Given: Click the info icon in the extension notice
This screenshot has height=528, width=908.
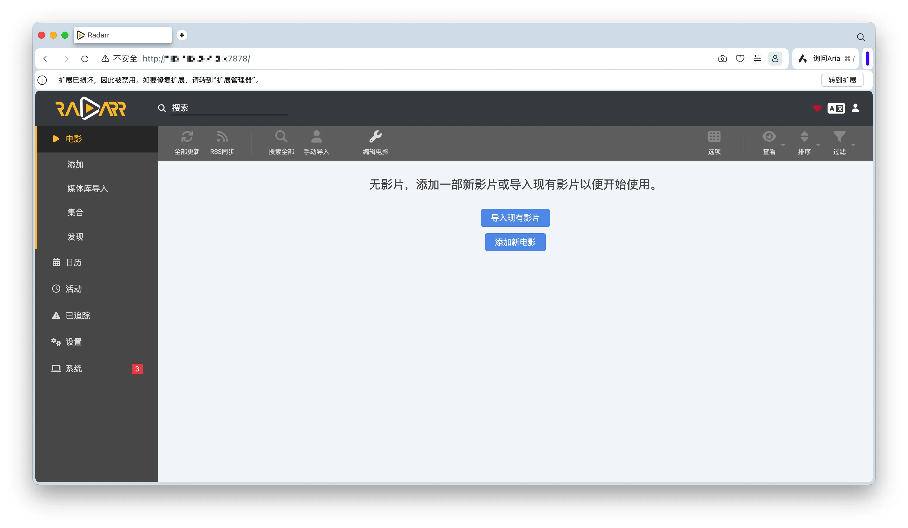Looking at the screenshot, I should point(42,80).
